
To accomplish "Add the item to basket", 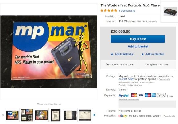I will click(x=138, y=46).
